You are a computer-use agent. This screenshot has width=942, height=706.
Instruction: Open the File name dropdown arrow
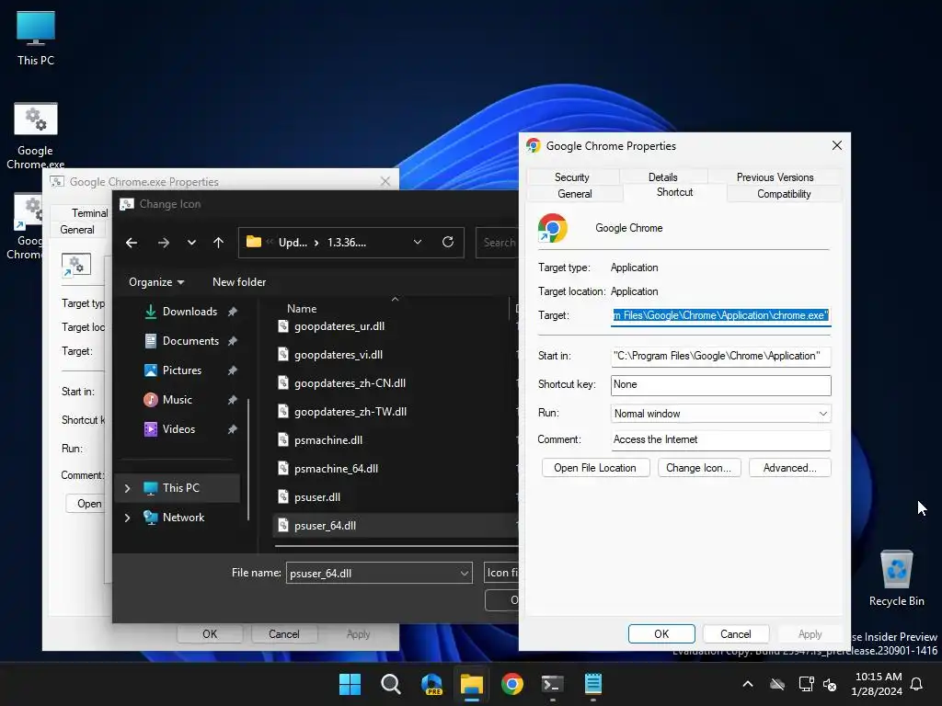coord(465,574)
